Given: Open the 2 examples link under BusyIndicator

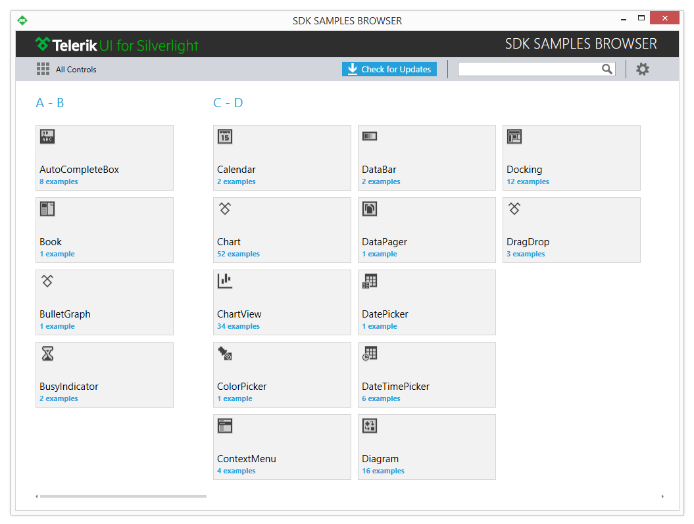Looking at the screenshot, I should (x=59, y=399).
